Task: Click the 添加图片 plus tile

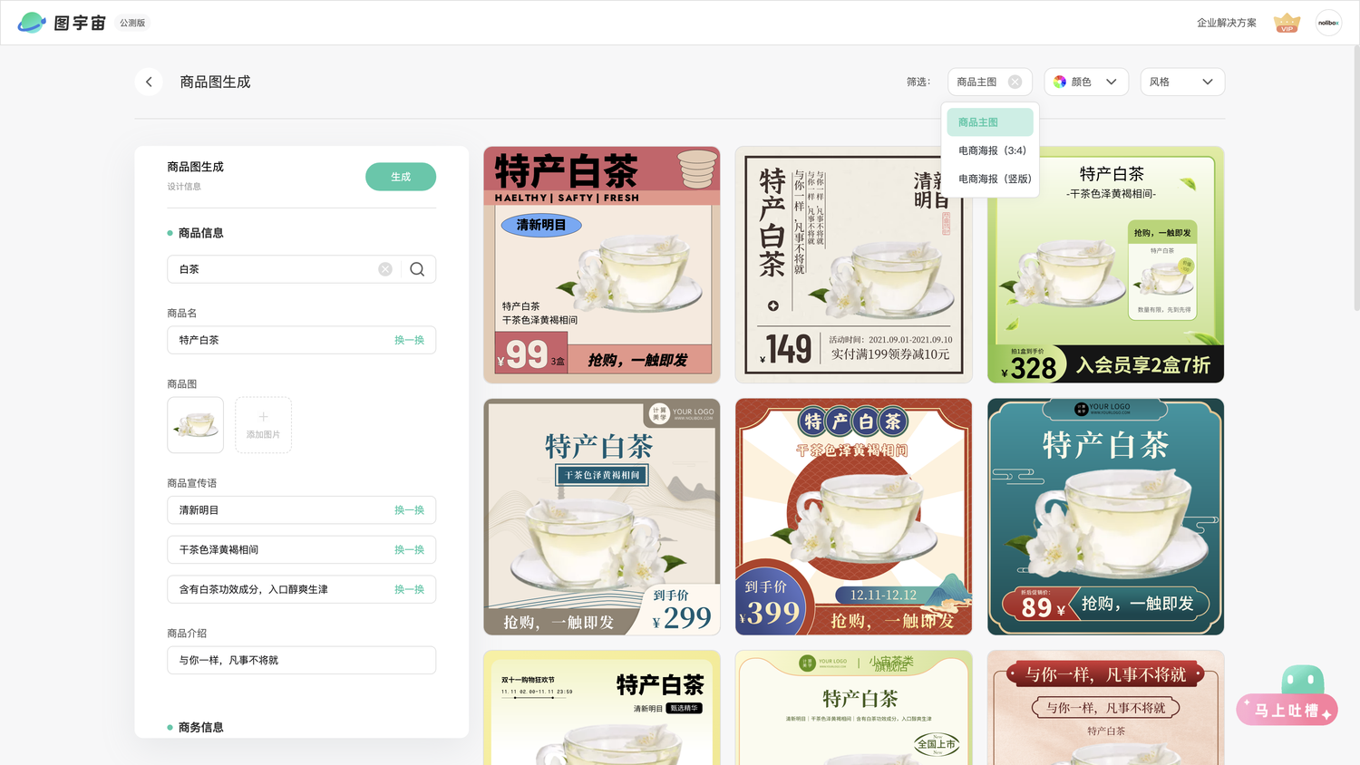Action: (263, 425)
